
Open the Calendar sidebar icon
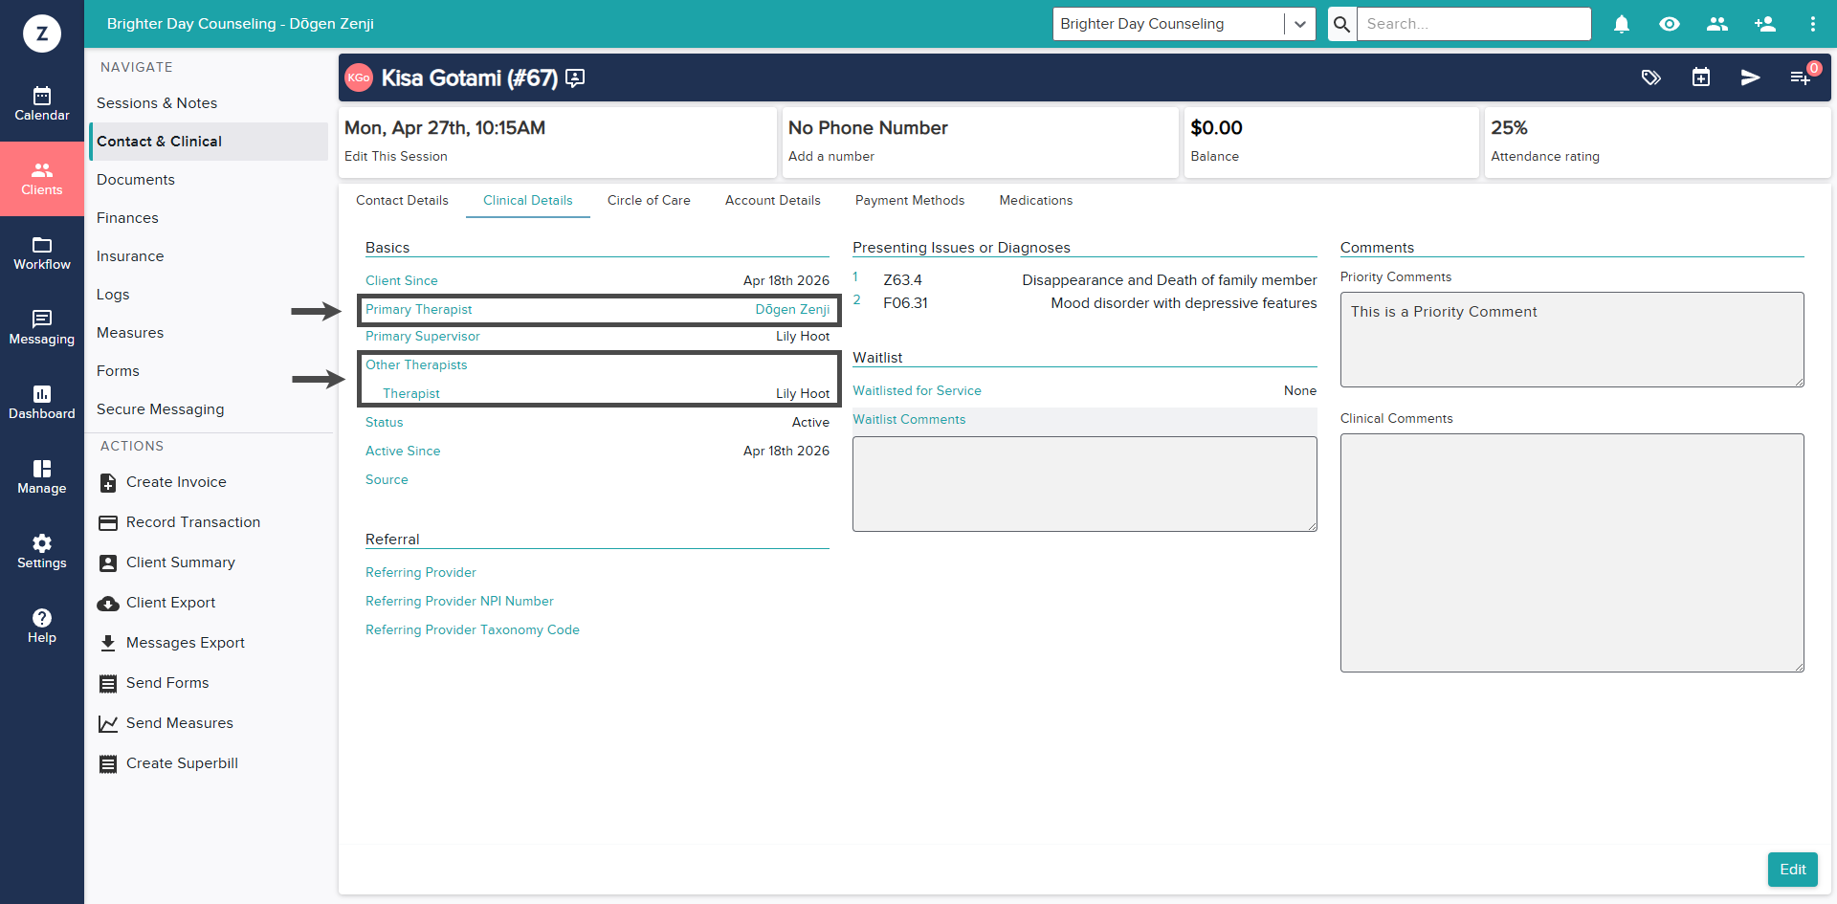(42, 104)
